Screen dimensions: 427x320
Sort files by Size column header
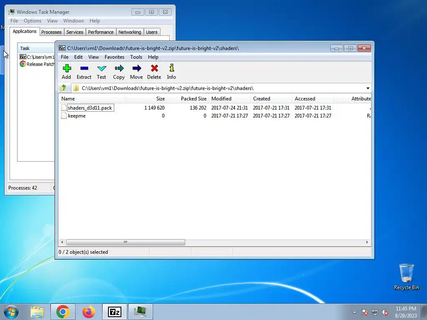click(146, 99)
